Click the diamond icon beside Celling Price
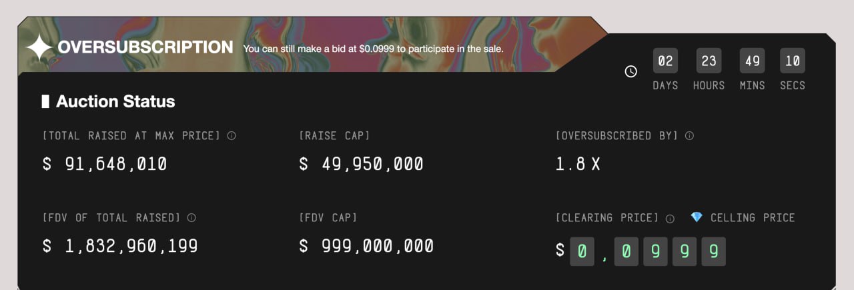The image size is (854, 290). pos(697,217)
